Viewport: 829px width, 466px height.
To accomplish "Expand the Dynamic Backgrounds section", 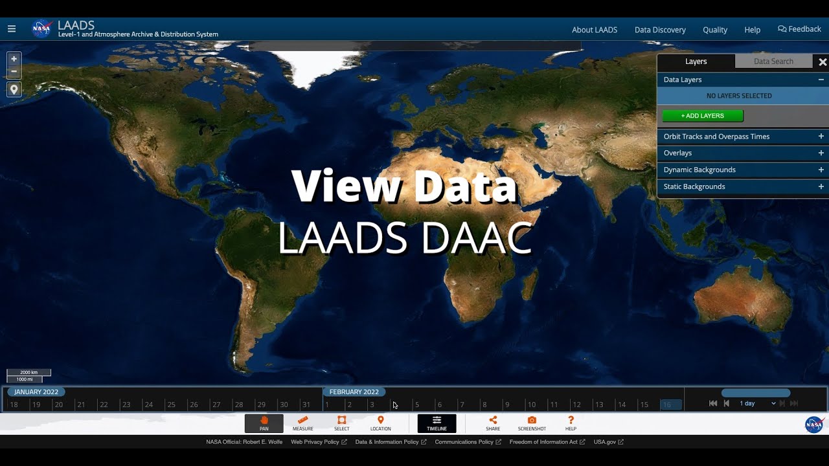I will click(821, 170).
